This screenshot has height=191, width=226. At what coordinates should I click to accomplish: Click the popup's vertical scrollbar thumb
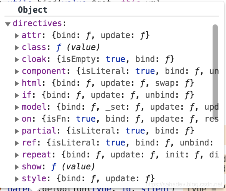[215, 71]
